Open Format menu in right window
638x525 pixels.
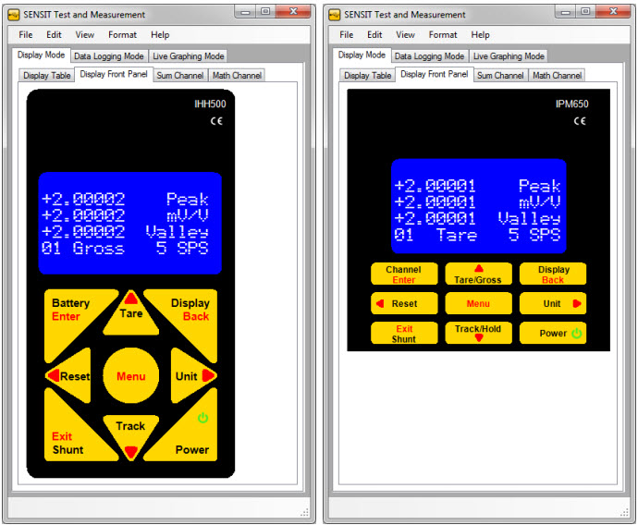pos(443,35)
